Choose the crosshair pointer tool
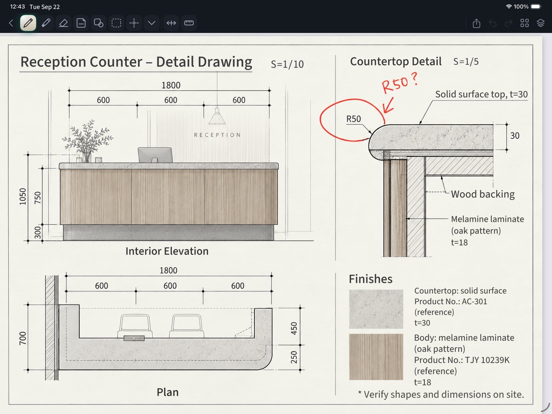The image size is (552, 414). [x=134, y=23]
